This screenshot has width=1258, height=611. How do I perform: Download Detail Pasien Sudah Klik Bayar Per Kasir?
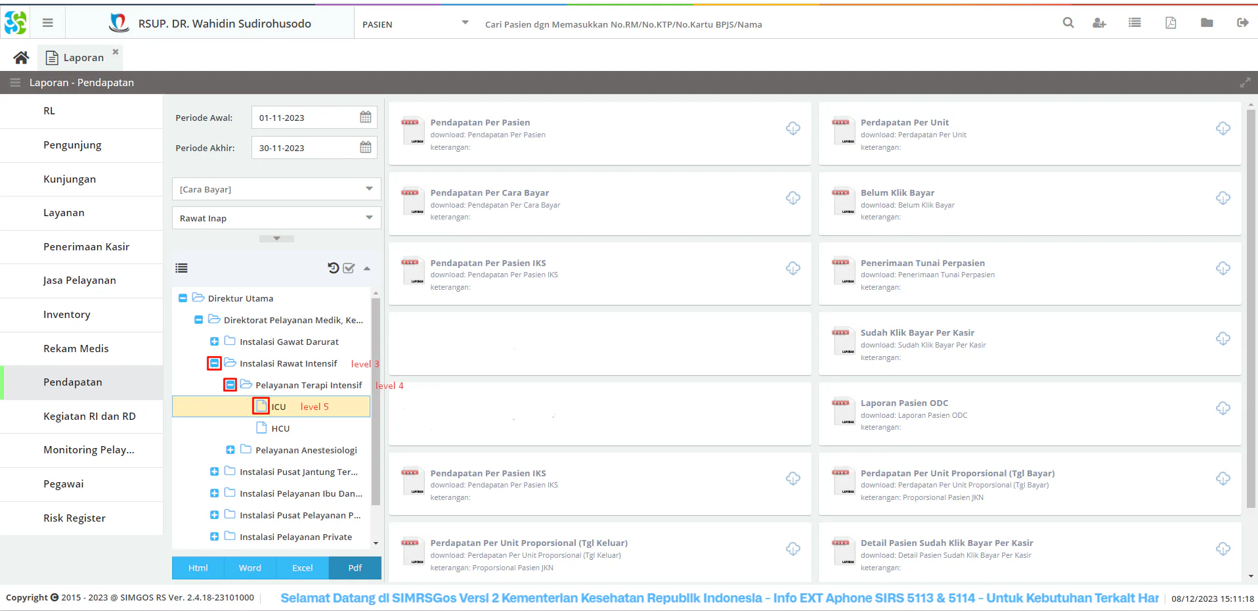click(x=1223, y=549)
